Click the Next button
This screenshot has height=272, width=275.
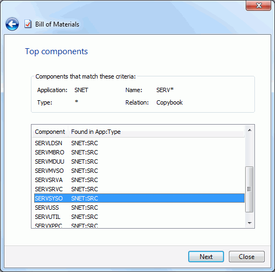206,257
